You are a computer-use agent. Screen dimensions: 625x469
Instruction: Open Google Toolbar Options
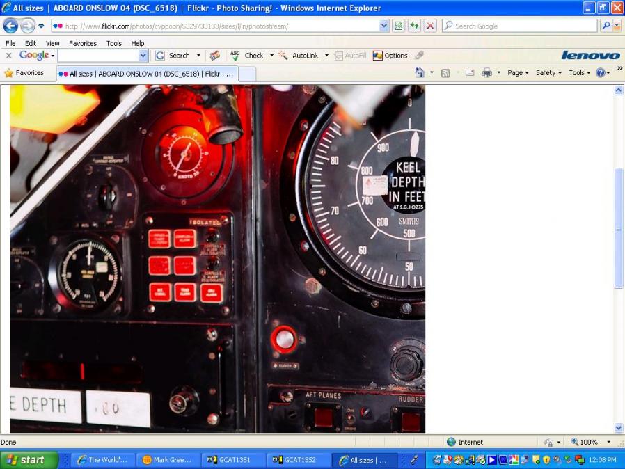(390, 56)
